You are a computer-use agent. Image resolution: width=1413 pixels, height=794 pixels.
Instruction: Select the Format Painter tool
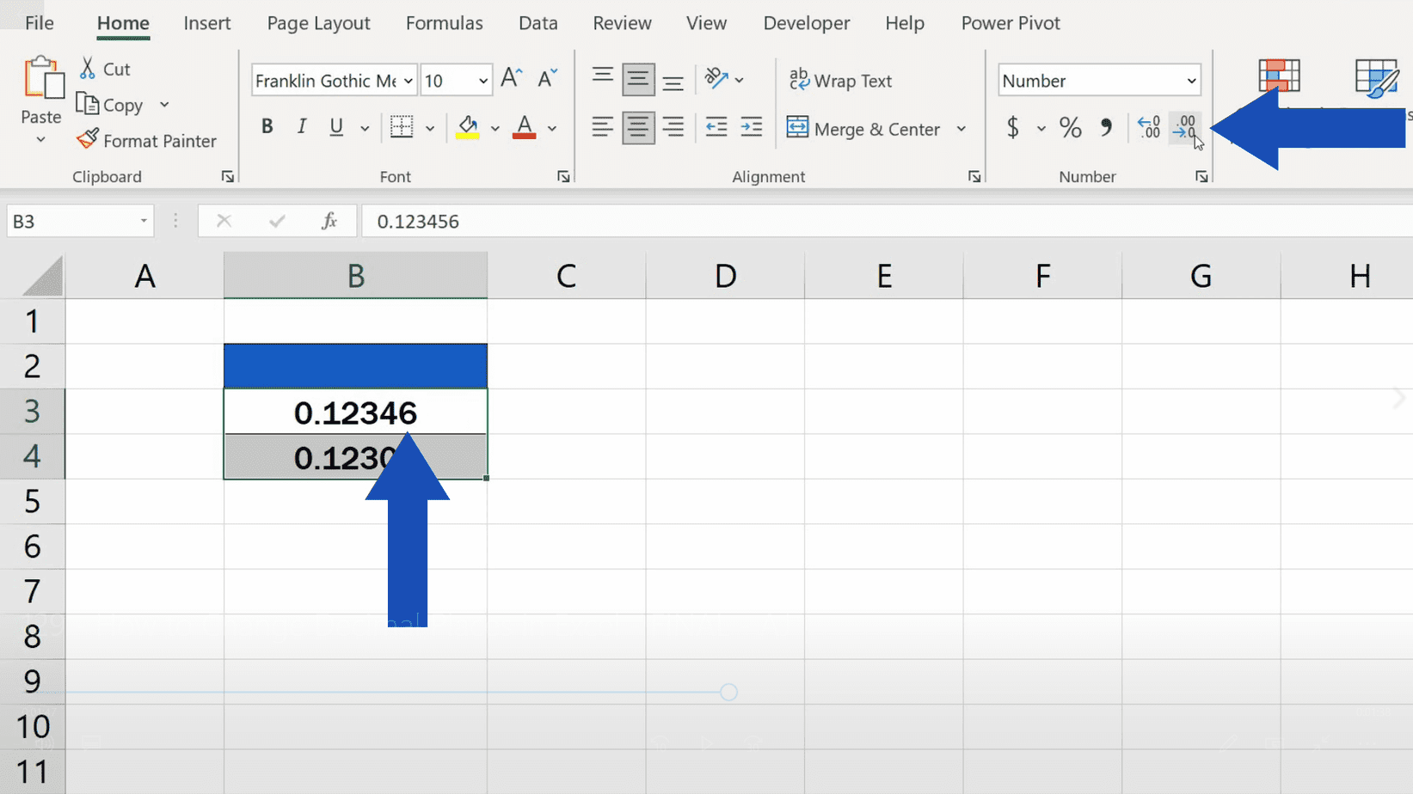147,140
